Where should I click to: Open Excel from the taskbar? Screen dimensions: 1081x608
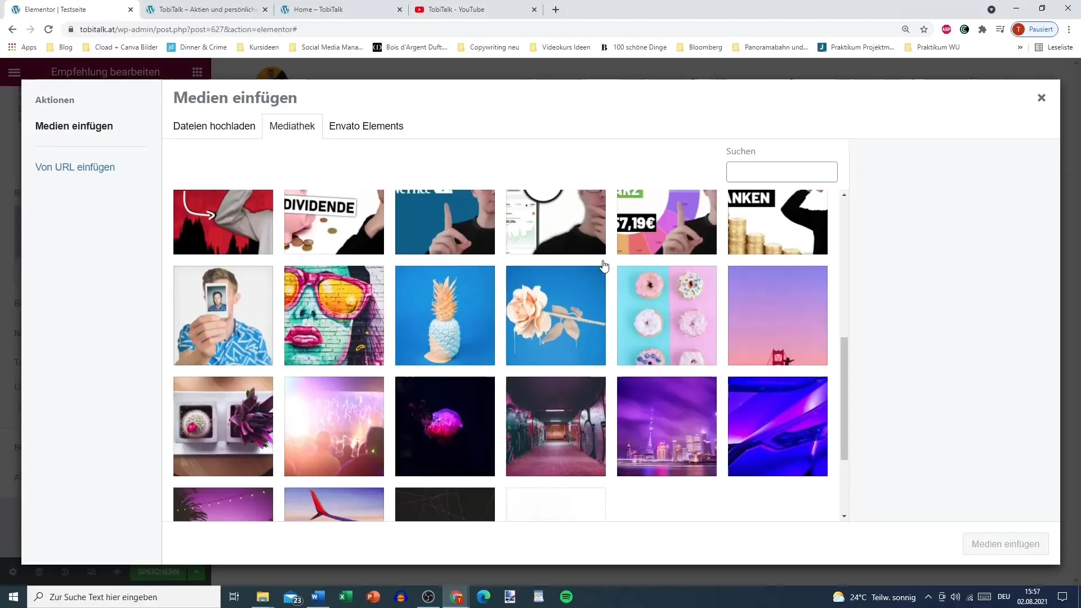(x=345, y=597)
